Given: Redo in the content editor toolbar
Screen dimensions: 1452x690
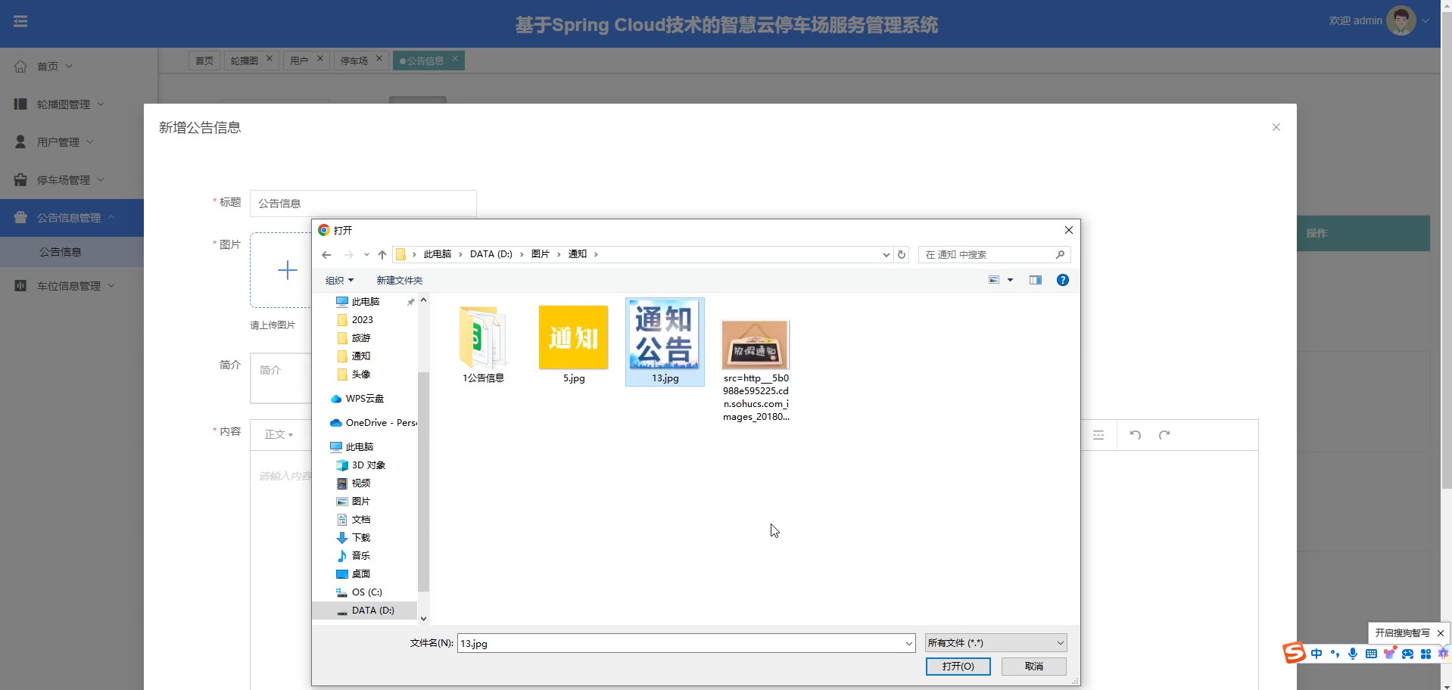Looking at the screenshot, I should pos(1164,435).
